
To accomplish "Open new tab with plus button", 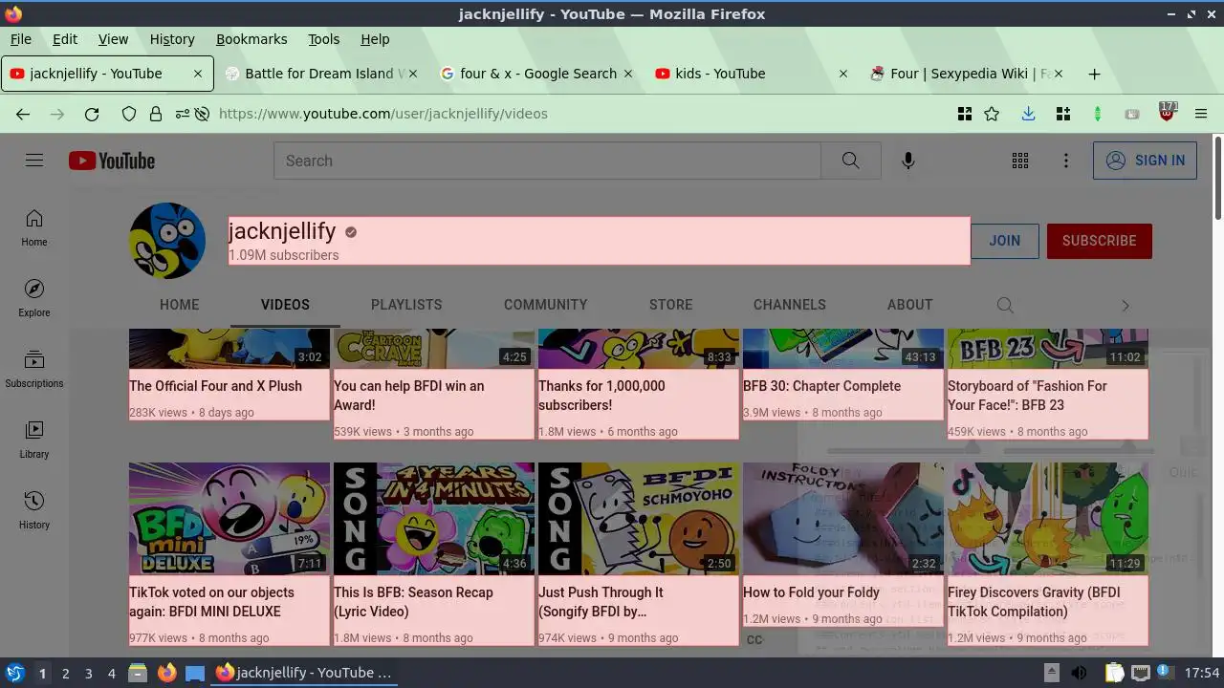I will pos(1094,74).
